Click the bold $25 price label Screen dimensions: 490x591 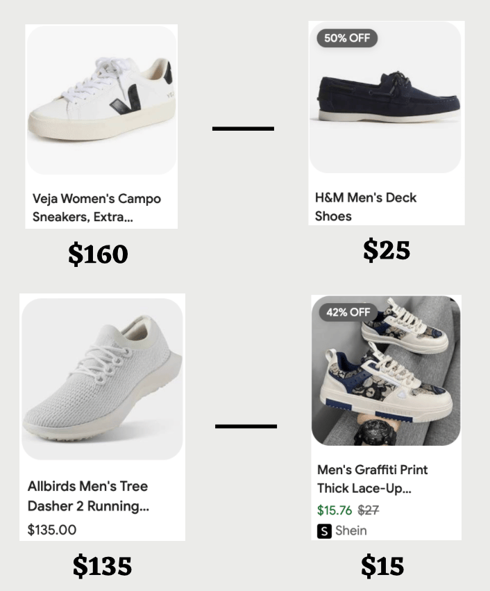tap(387, 250)
